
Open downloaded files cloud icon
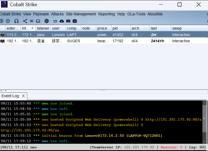(62, 21)
